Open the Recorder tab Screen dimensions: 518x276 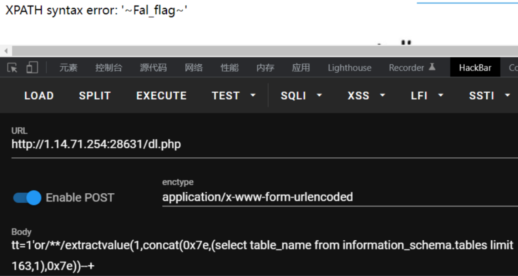(x=406, y=67)
